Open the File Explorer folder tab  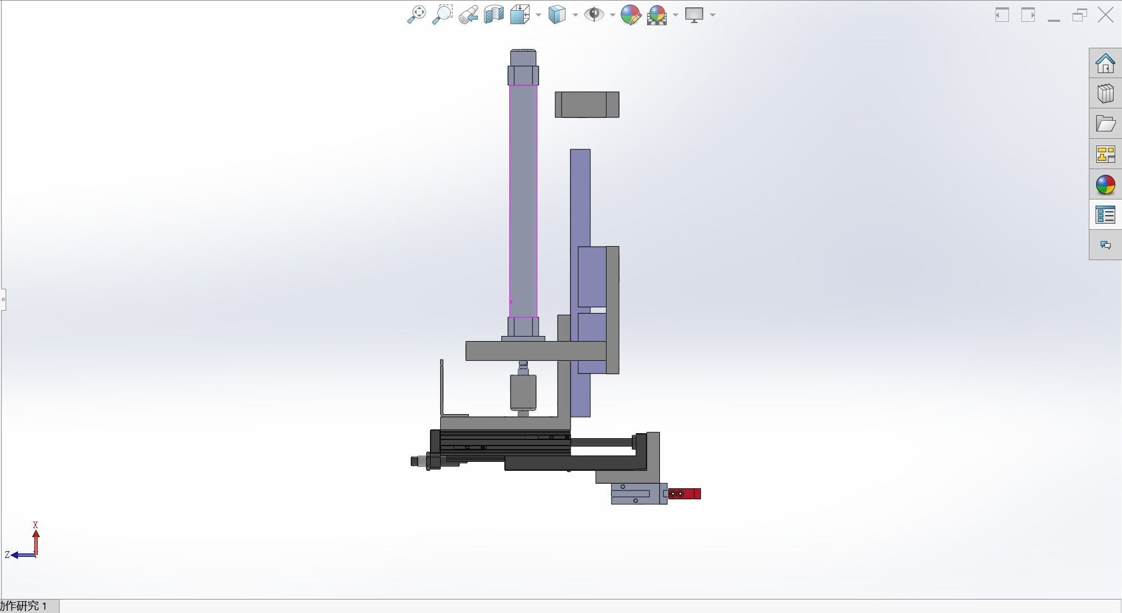(1105, 124)
